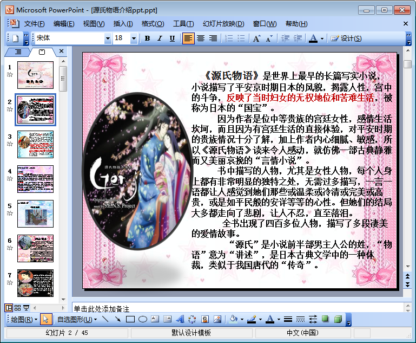Close the slide thumbnail pane

(61, 51)
